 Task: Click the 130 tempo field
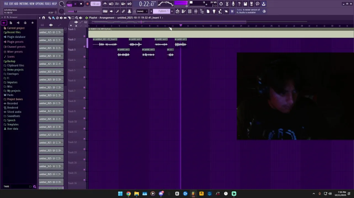[x=95, y=4]
